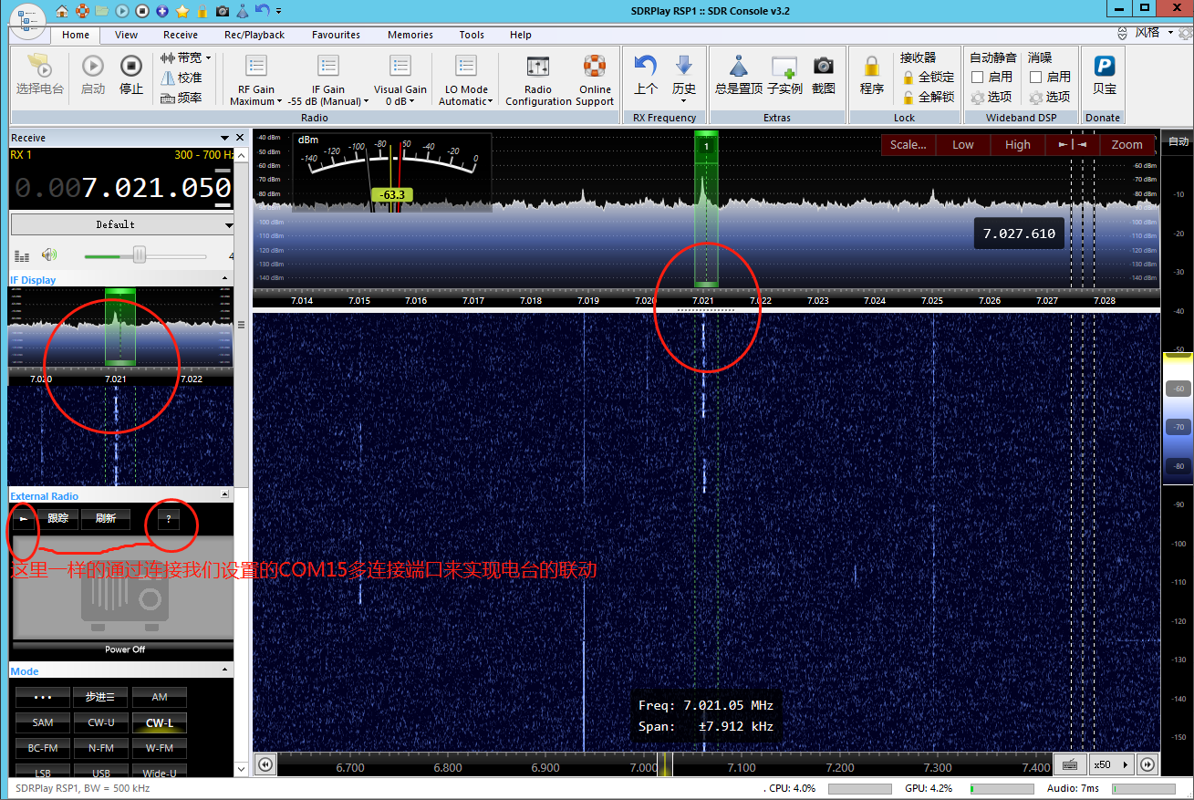The width and height of the screenshot is (1194, 800).
Task: Click the 停止 stop button in Radio group
Action: point(131,76)
